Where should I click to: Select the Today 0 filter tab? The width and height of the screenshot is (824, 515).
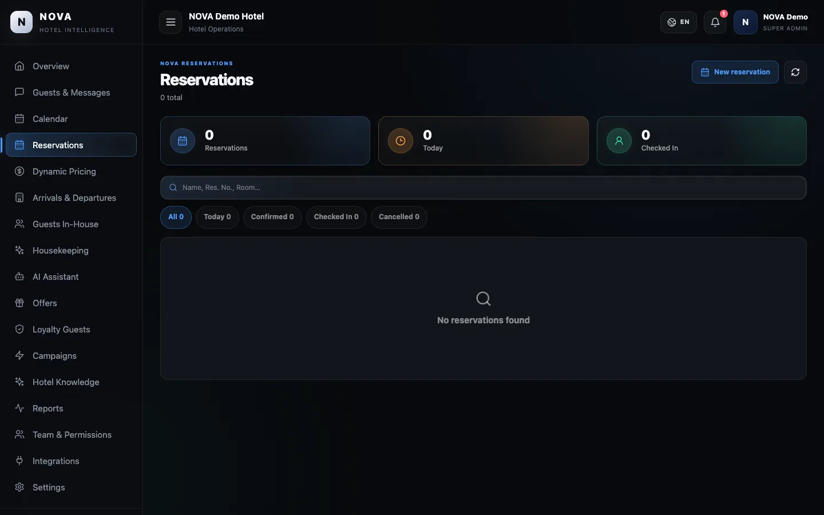217,217
